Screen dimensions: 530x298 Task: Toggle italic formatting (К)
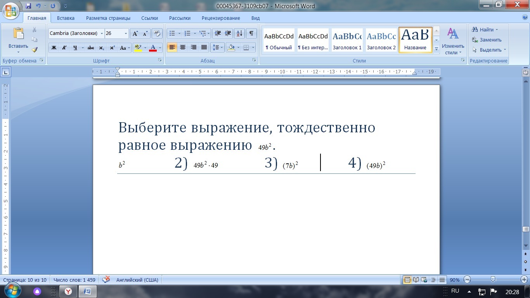64,48
